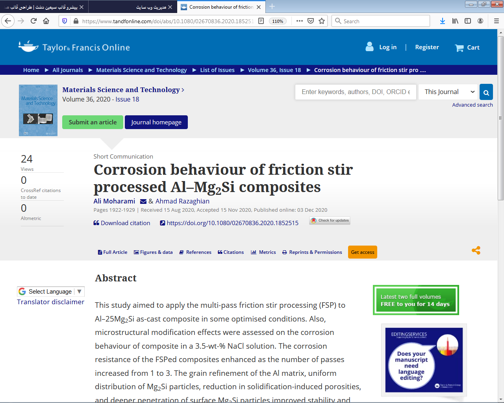Click the Log in text link

coord(388,47)
